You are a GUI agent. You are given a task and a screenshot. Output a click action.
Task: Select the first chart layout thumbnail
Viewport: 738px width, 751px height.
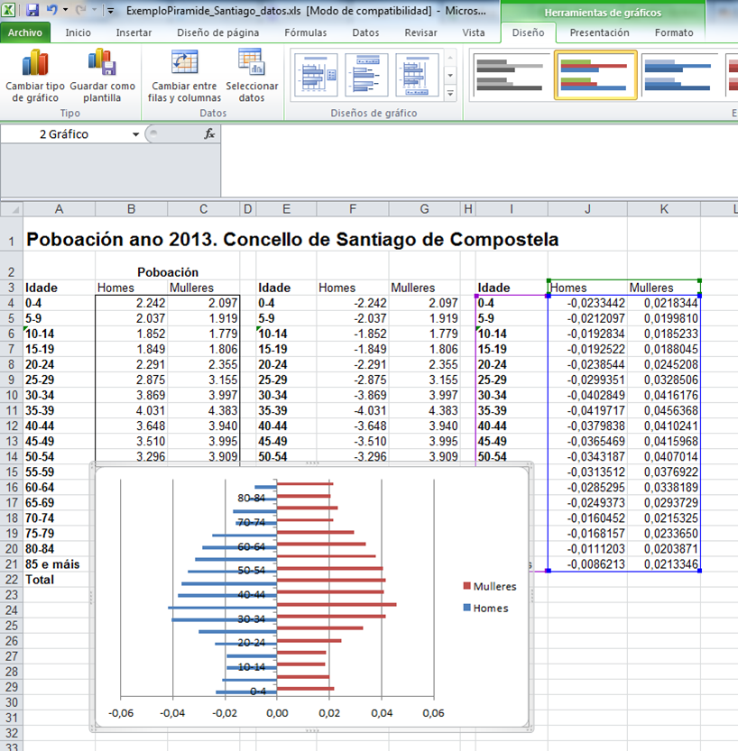click(315, 75)
